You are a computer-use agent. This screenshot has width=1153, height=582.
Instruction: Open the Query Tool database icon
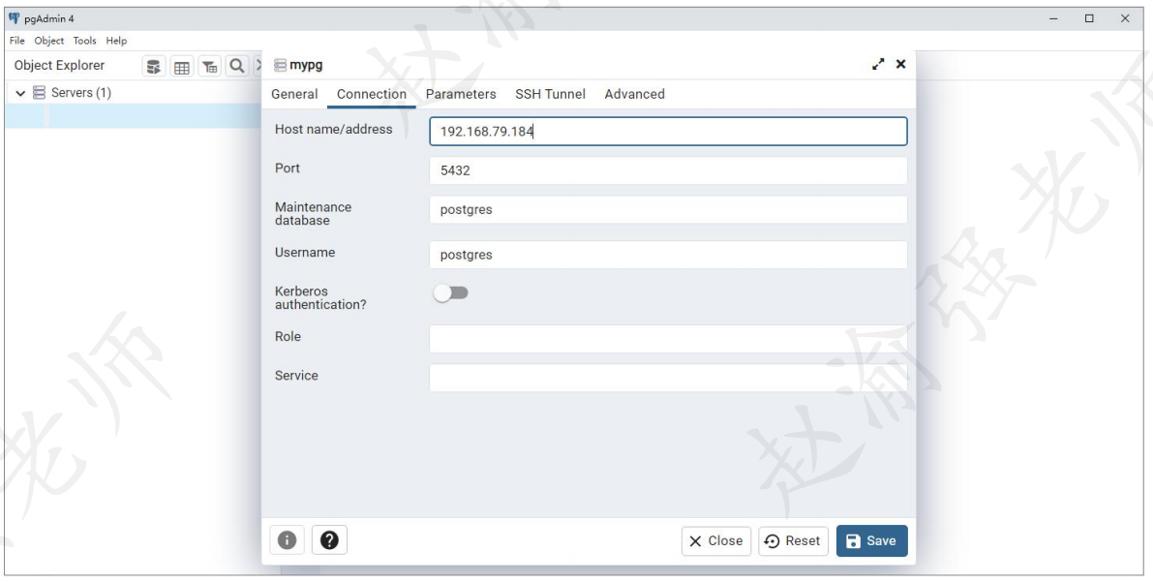click(x=154, y=67)
